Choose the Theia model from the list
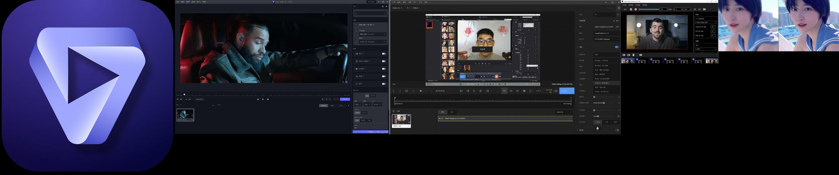This screenshot has height=175, width=839. coord(606,92)
